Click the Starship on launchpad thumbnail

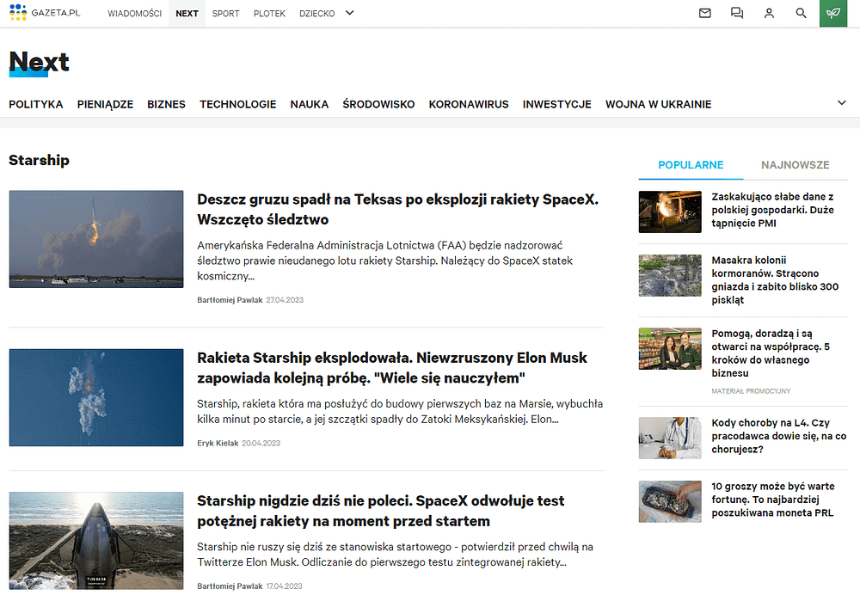click(96, 541)
